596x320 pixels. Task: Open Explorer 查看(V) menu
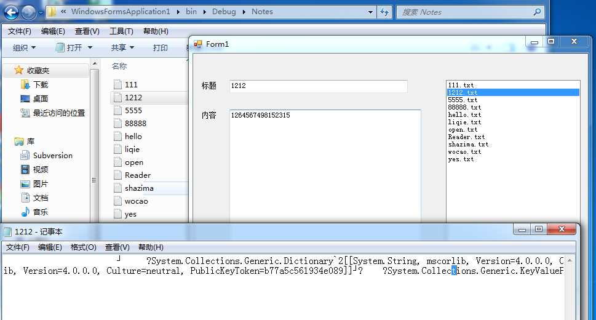(x=87, y=31)
